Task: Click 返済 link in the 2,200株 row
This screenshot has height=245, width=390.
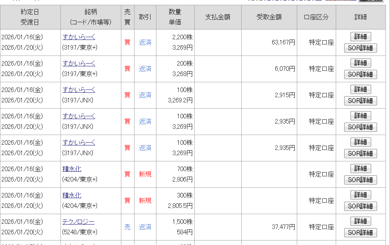Action: [145, 42]
